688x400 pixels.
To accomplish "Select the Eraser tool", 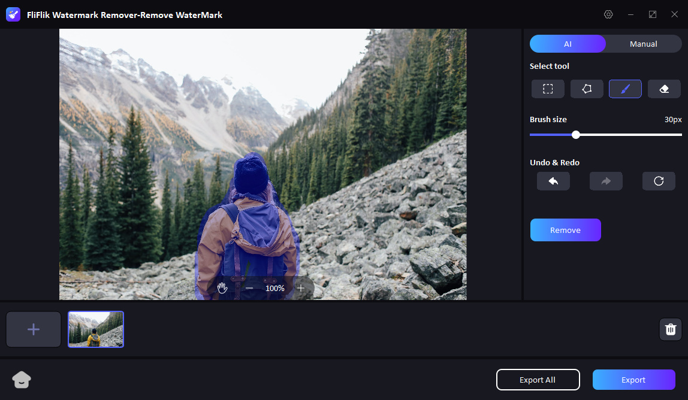I will 663,88.
